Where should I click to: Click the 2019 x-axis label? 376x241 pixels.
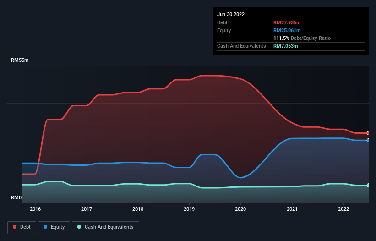point(189,209)
